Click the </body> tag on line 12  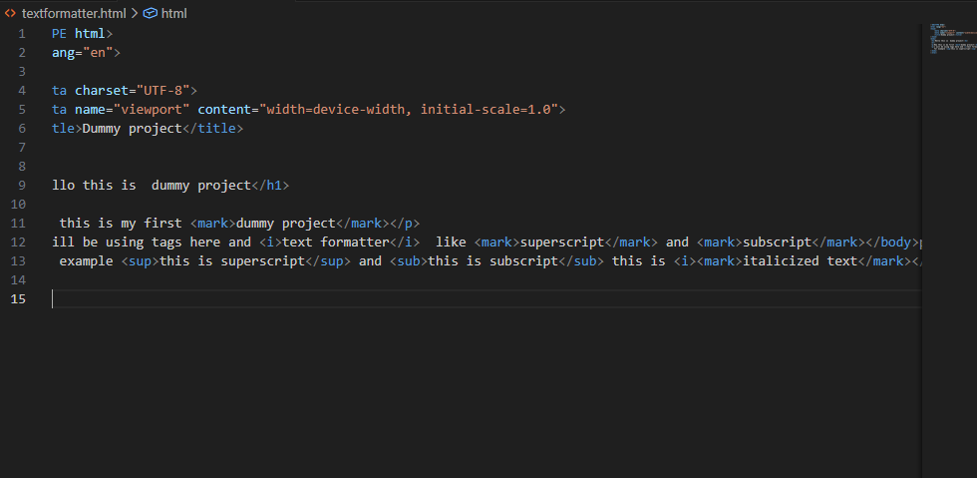click(x=888, y=242)
